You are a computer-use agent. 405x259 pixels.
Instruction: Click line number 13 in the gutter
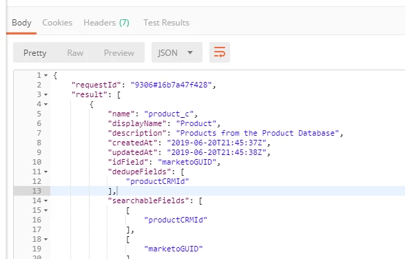tap(37, 191)
